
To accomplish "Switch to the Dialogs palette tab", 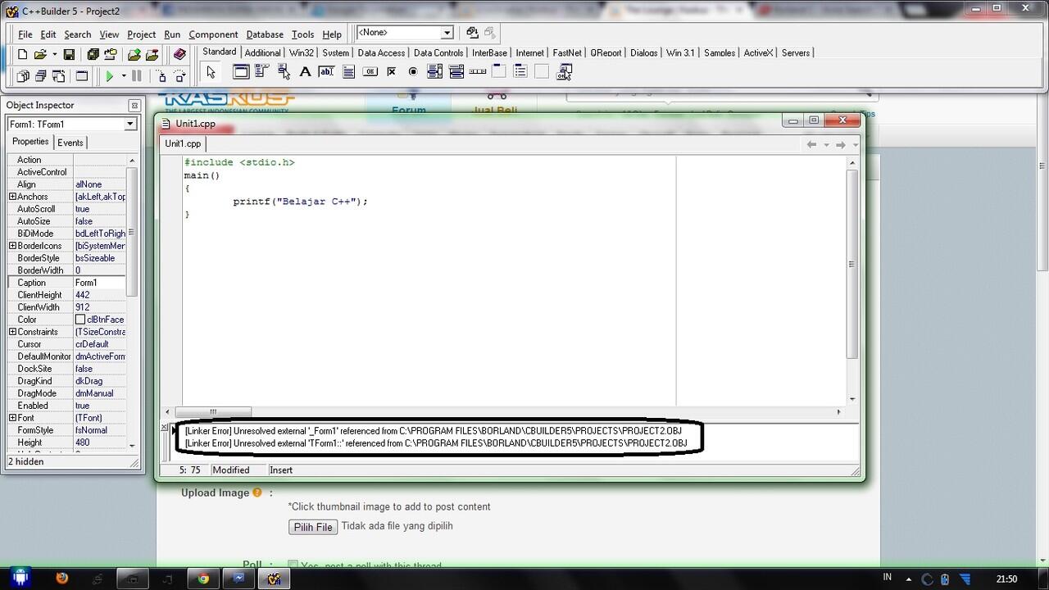I will coord(644,52).
